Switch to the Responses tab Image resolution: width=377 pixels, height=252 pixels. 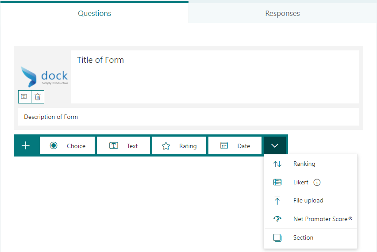coord(282,13)
